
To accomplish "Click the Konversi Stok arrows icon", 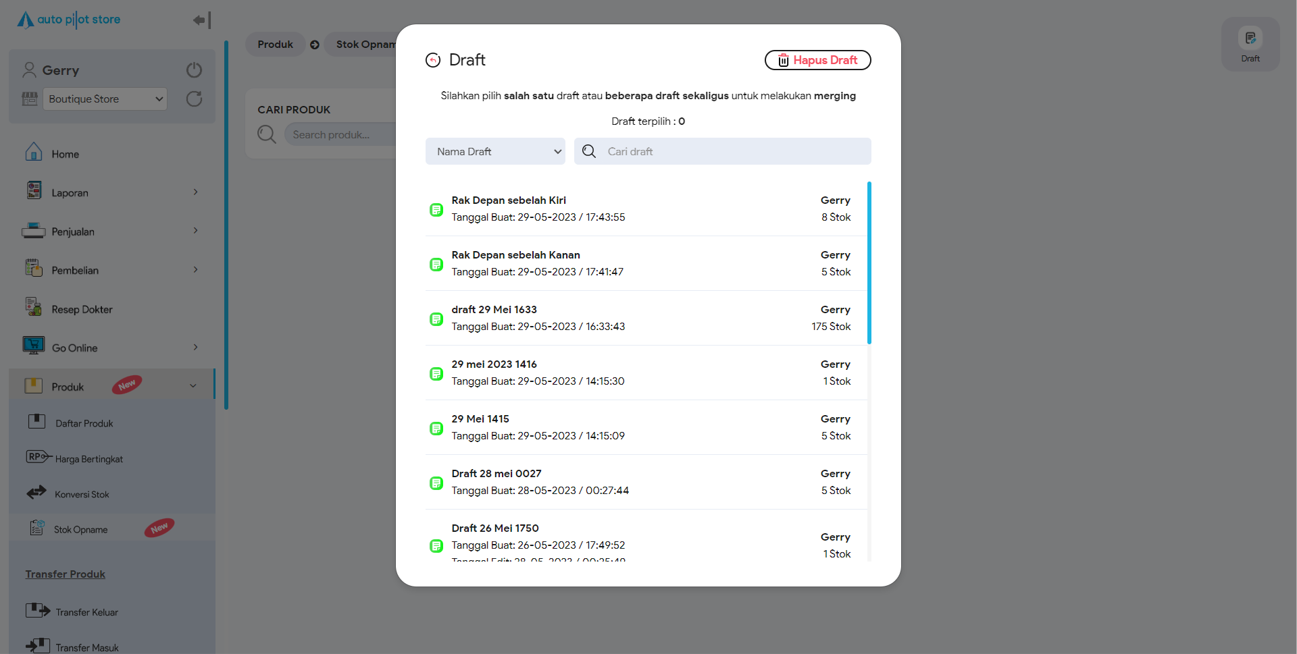I will coord(36,493).
